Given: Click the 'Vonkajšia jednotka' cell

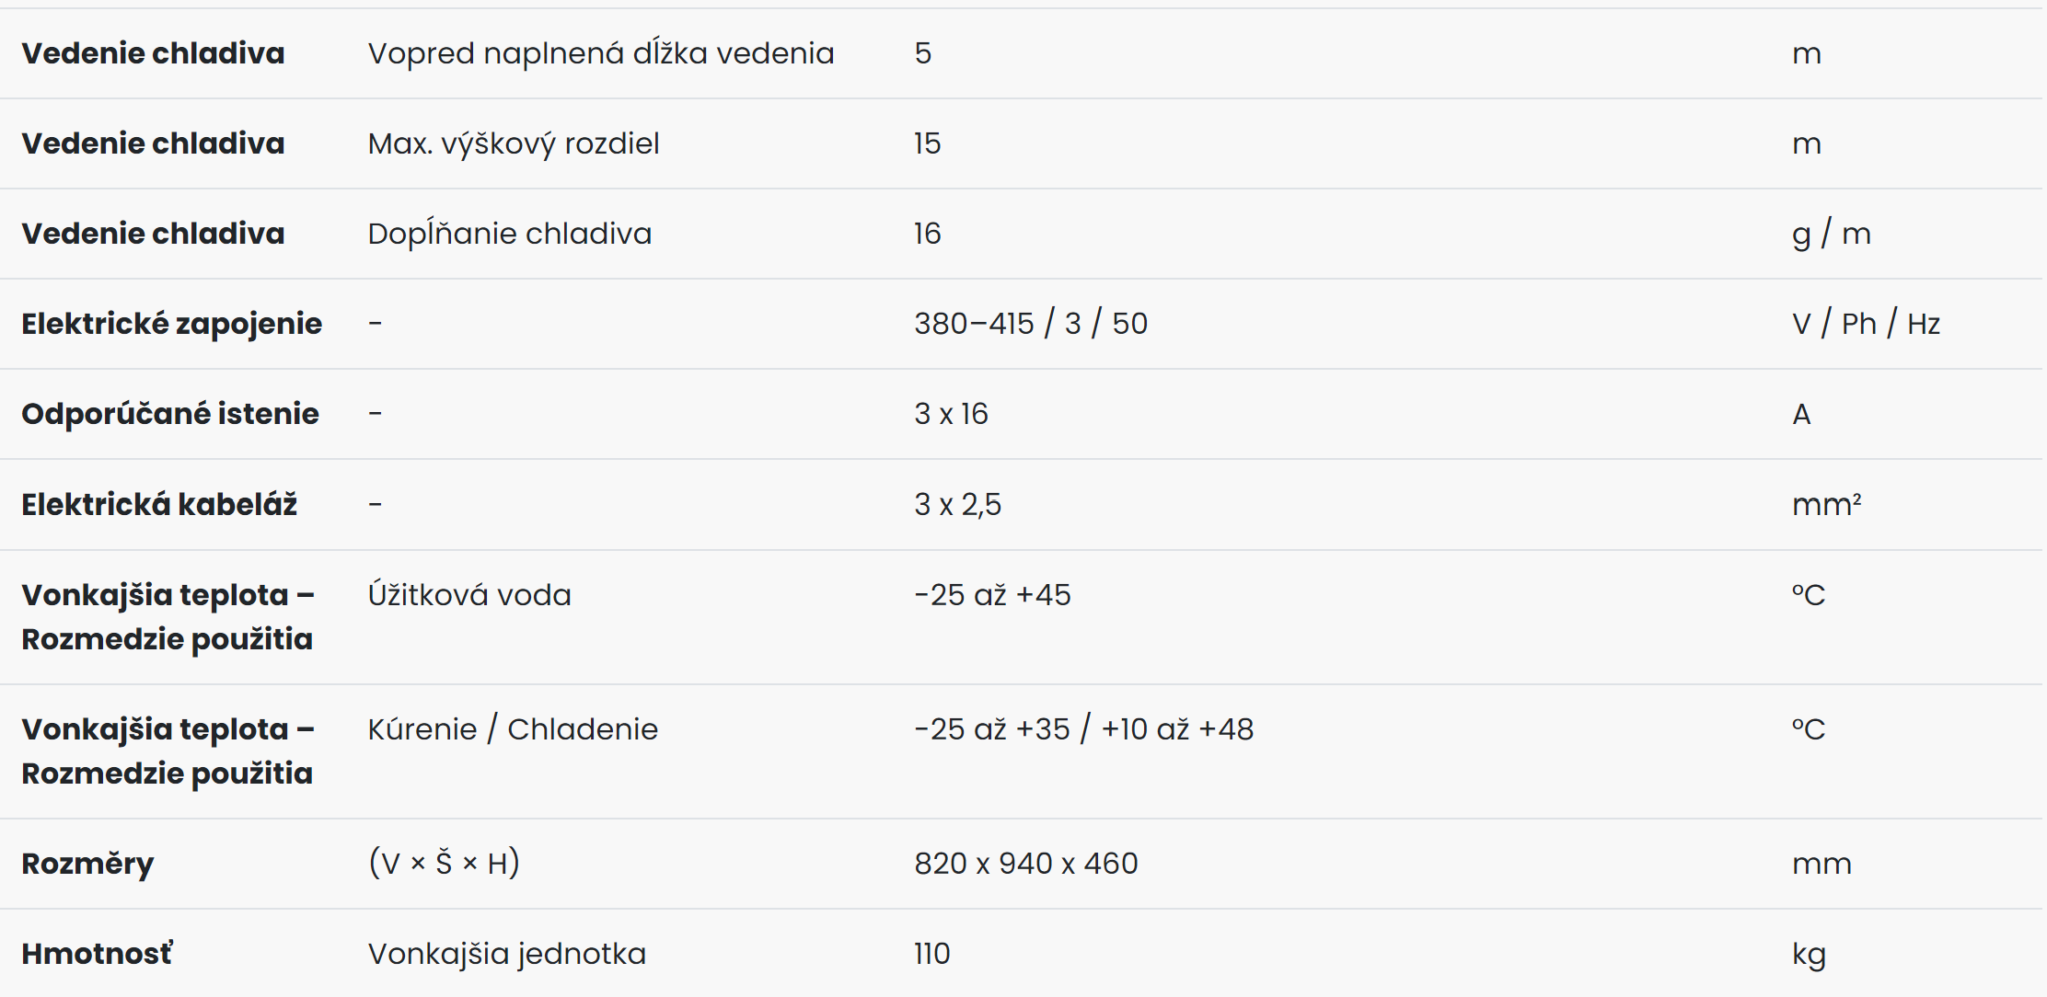Looking at the screenshot, I should click(507, 954).
